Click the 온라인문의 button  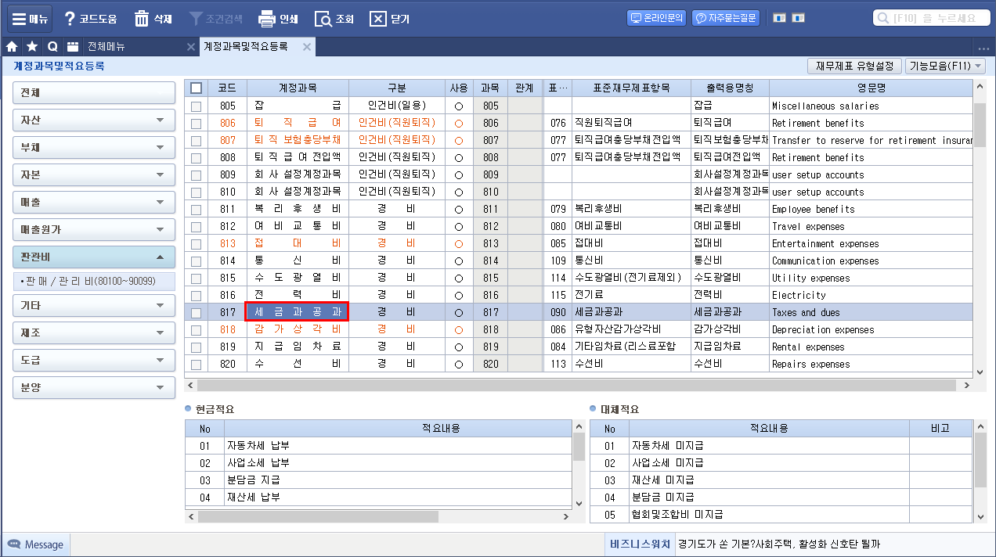(x=656, y=18)
